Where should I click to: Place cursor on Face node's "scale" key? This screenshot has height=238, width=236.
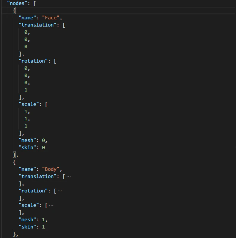click(29, 104)
